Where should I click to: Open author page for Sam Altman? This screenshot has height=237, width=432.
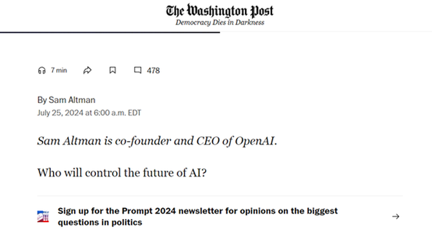pos(72,100)
